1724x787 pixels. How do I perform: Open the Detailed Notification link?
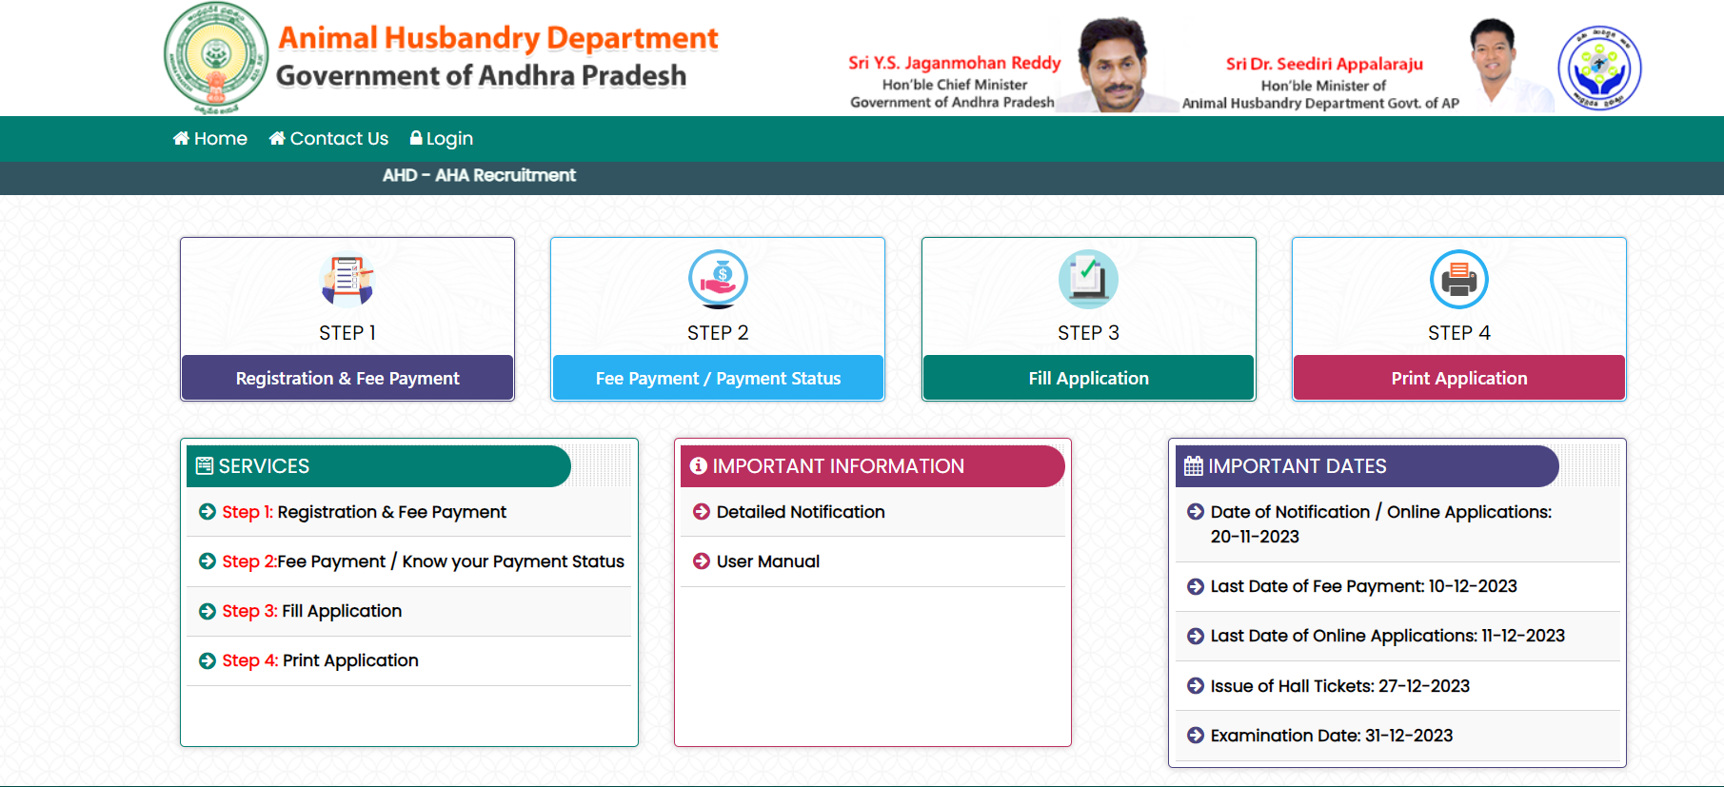[801, 512]
